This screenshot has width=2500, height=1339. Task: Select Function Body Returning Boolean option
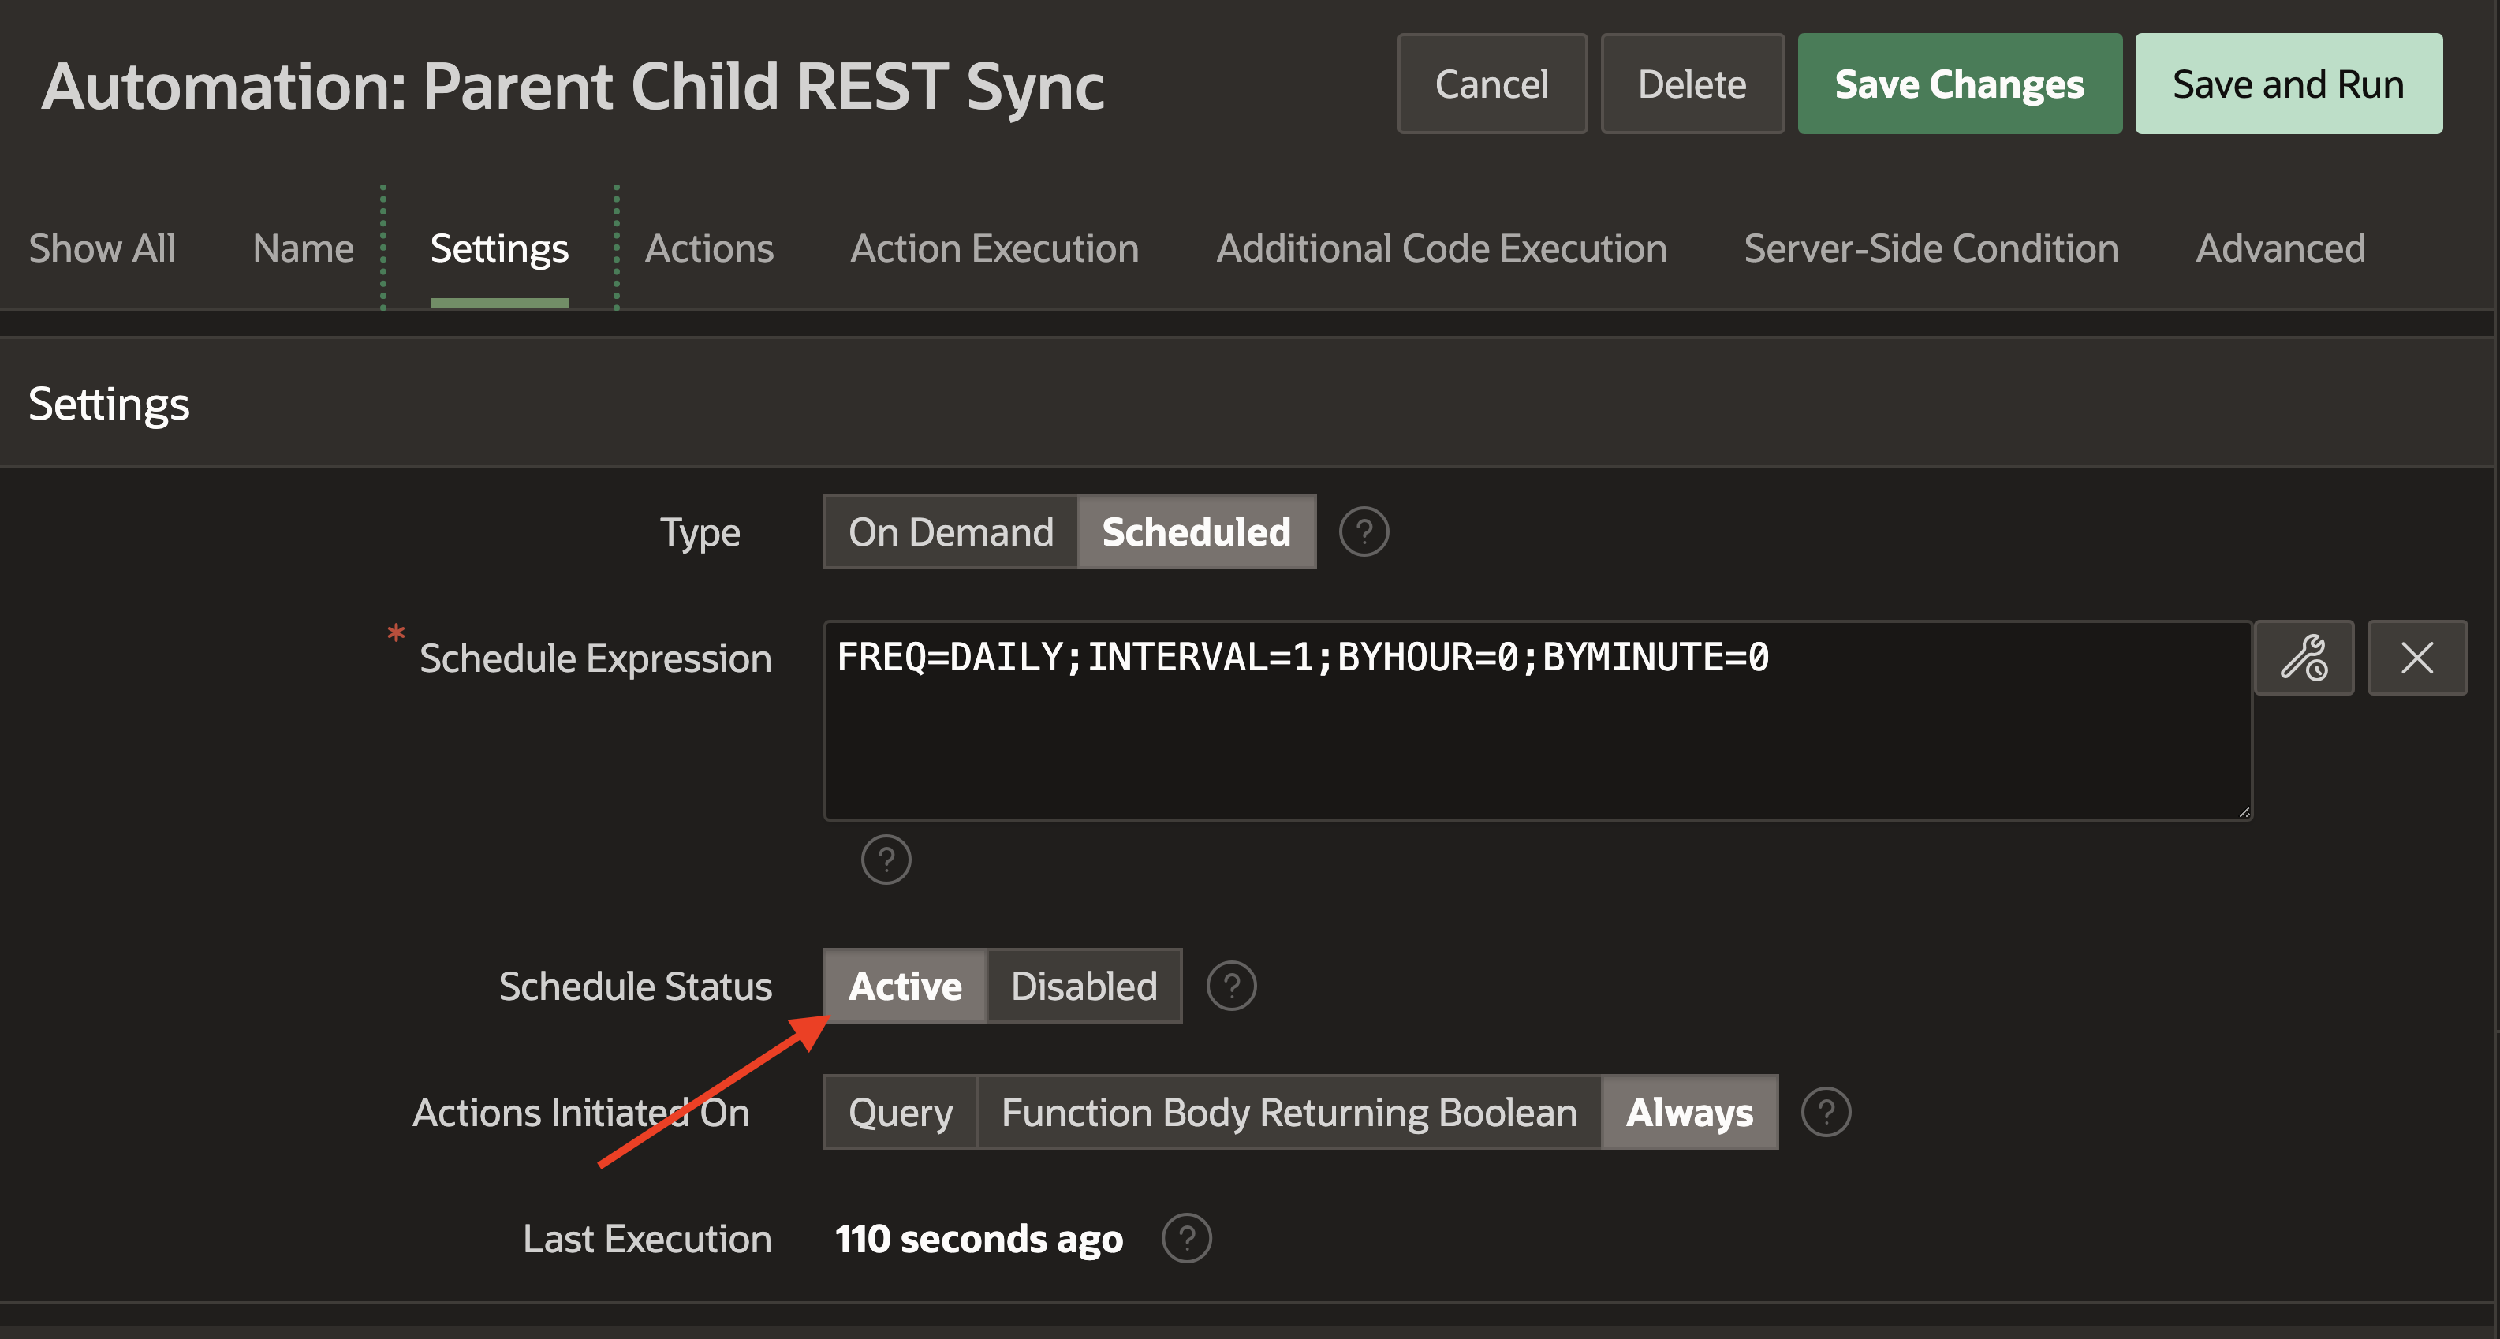[x=1289, y=1112]
